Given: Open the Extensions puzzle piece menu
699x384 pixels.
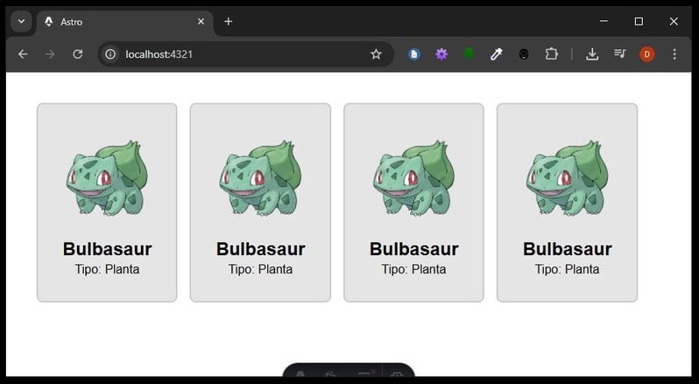Looking at the screenshot, I should 552,54.
